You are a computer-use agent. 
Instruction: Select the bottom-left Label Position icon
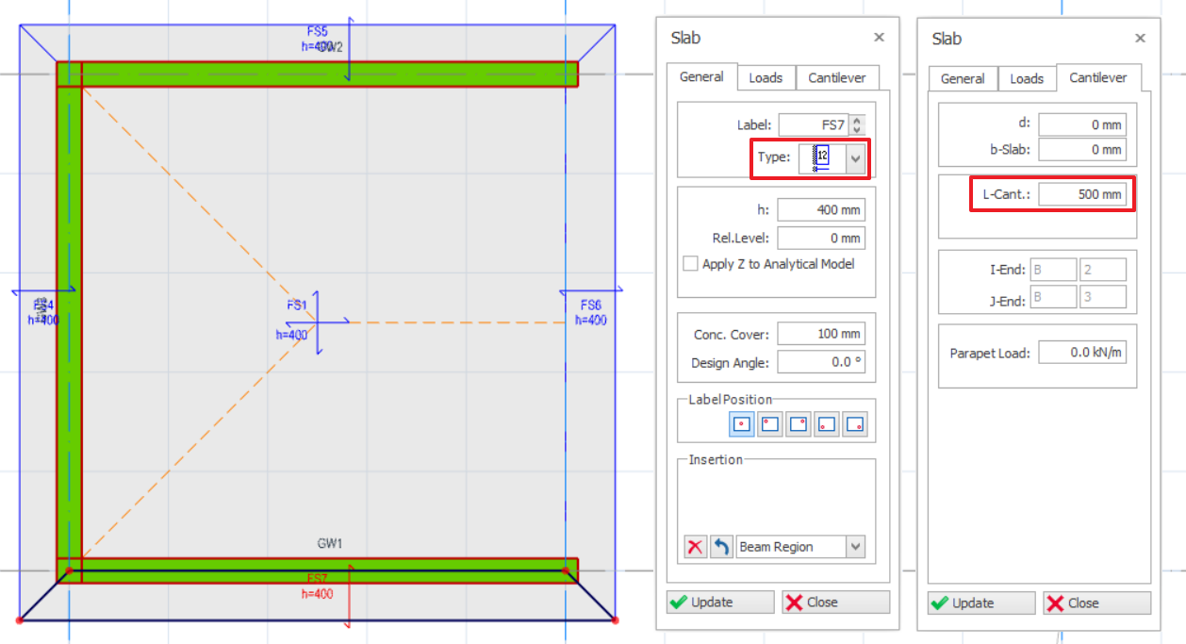(826, 423)
